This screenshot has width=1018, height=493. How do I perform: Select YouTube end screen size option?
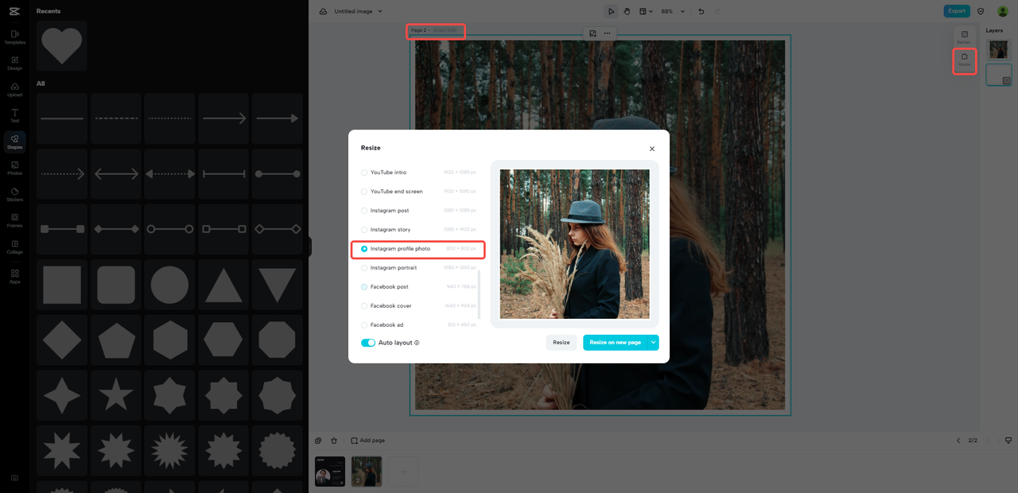419,192
